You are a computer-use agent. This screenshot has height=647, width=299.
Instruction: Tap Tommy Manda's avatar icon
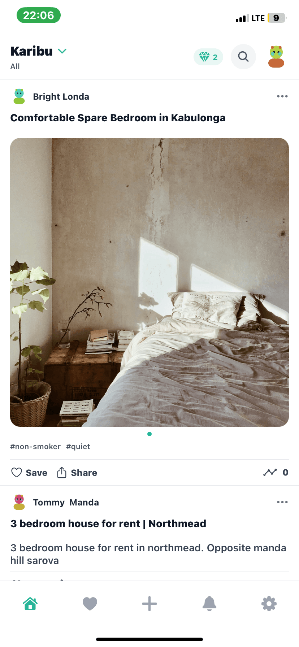pos(19,502)
